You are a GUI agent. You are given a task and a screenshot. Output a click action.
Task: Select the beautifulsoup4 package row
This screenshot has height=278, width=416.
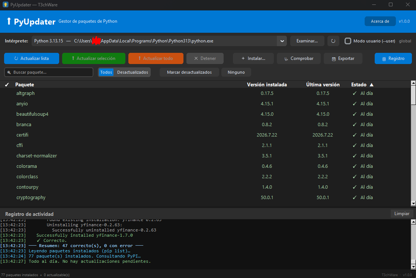click(205, 114)
